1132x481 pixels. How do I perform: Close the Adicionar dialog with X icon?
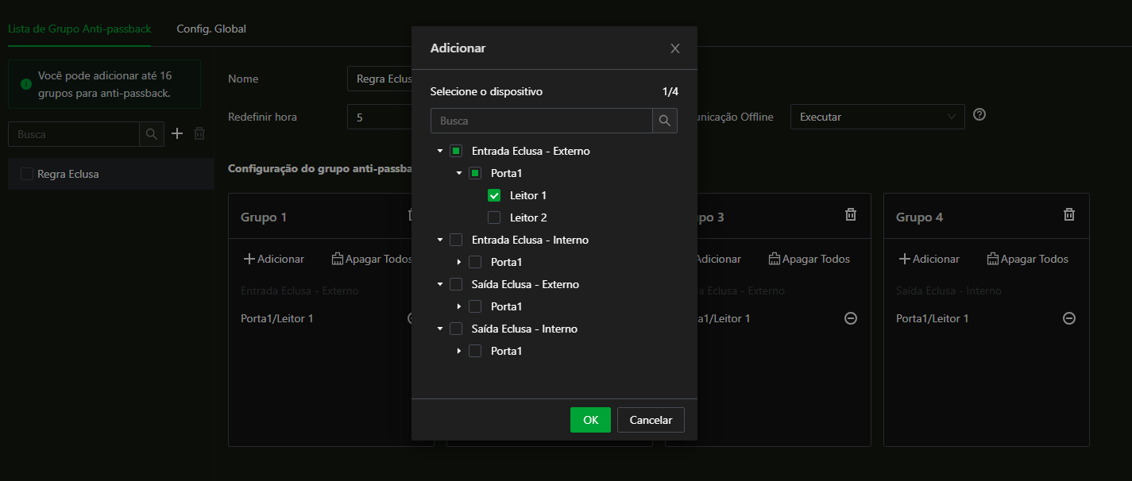(675, 48)
